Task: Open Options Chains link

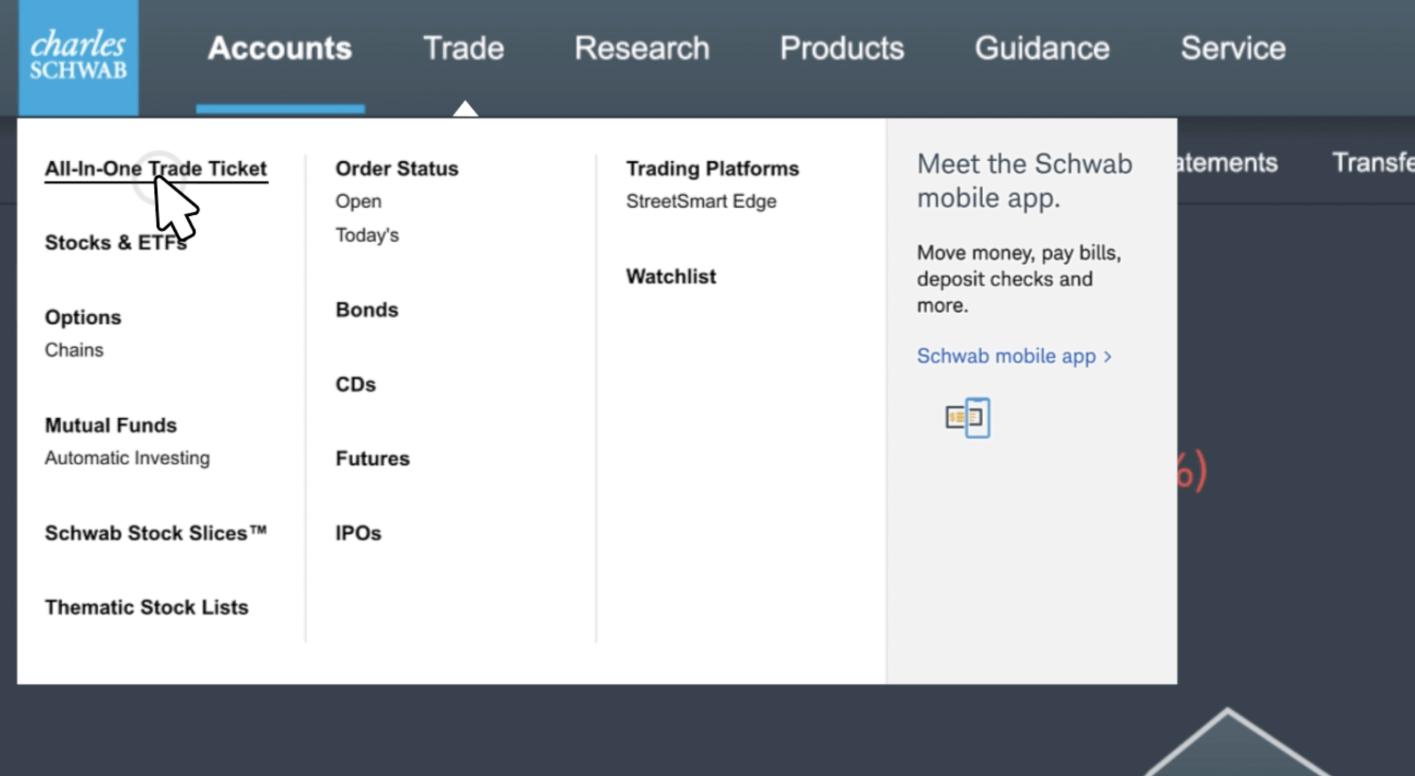Action: [x=74, y=350]
